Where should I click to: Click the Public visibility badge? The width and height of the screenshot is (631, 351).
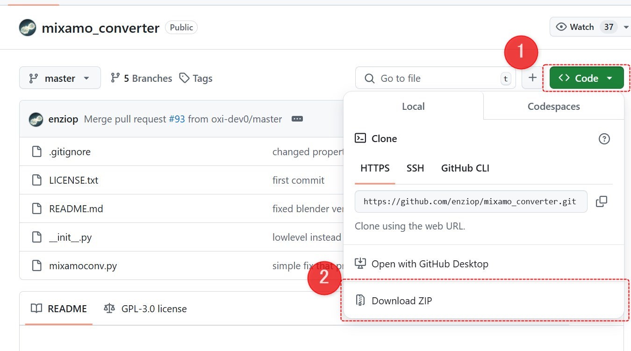(x=181, y=28)
